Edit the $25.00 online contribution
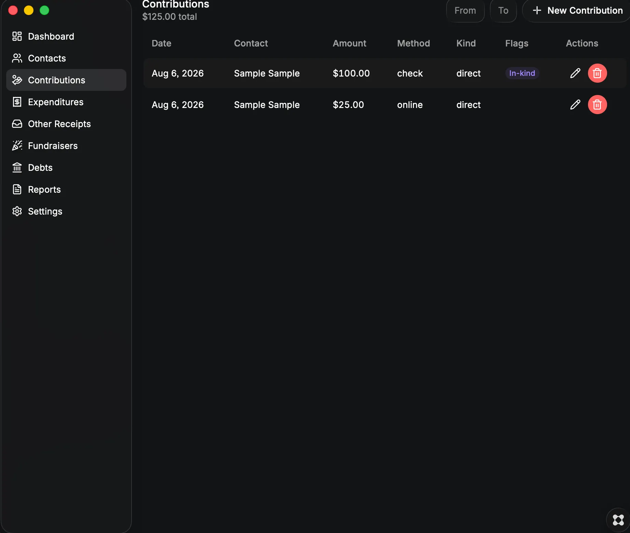 tap(575, 105)
